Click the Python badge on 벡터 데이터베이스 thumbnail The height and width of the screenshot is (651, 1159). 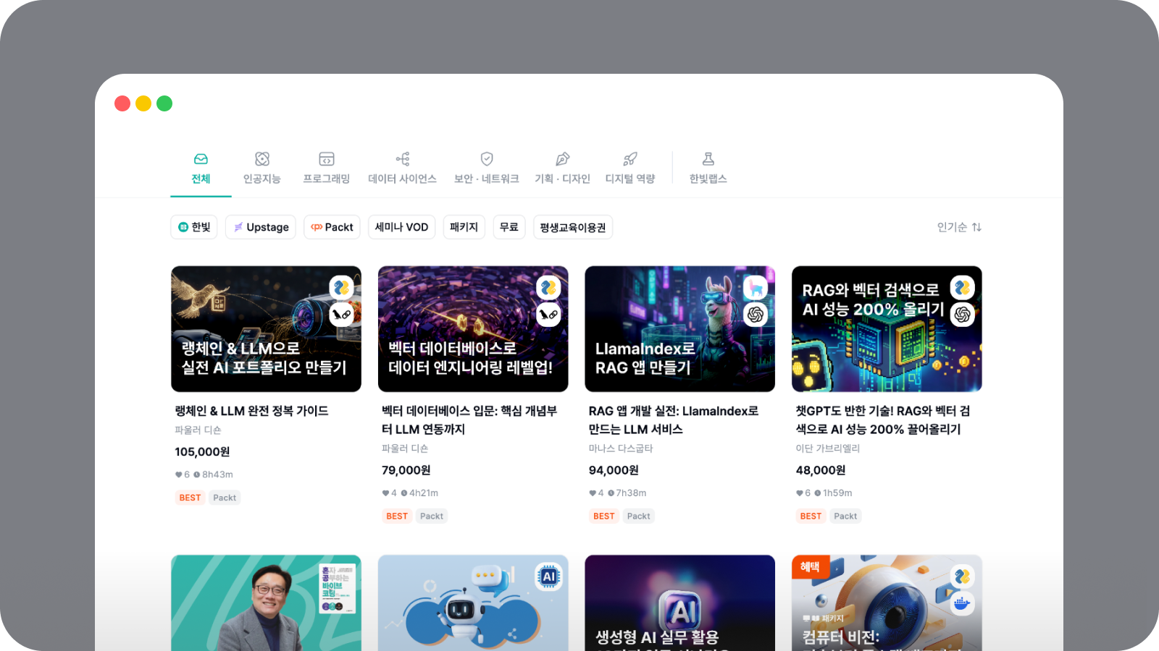[x=548, y=288]
